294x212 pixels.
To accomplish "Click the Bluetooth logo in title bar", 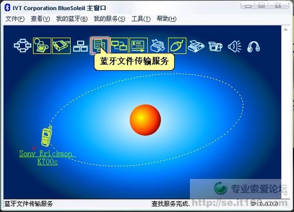I will pos(8,8).
